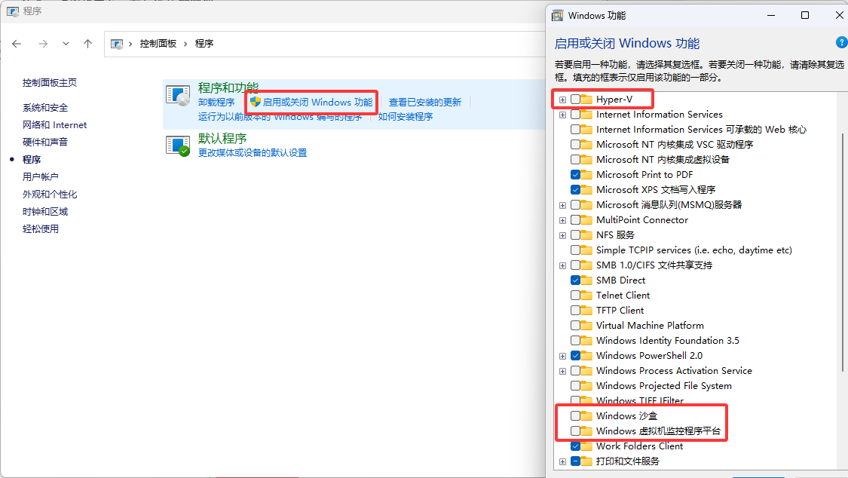Select 用户帐户 in sidebar

(41, 177)
